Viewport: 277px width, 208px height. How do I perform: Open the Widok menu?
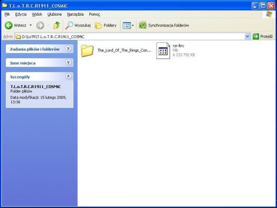[37, 14]
